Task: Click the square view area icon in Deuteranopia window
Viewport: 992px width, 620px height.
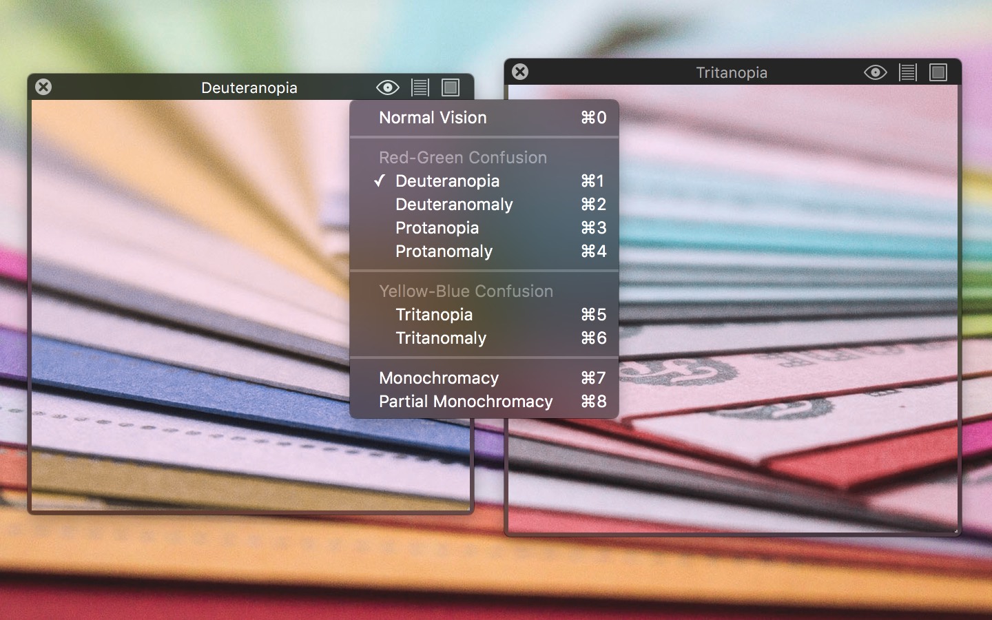Action: pos(451,87)
